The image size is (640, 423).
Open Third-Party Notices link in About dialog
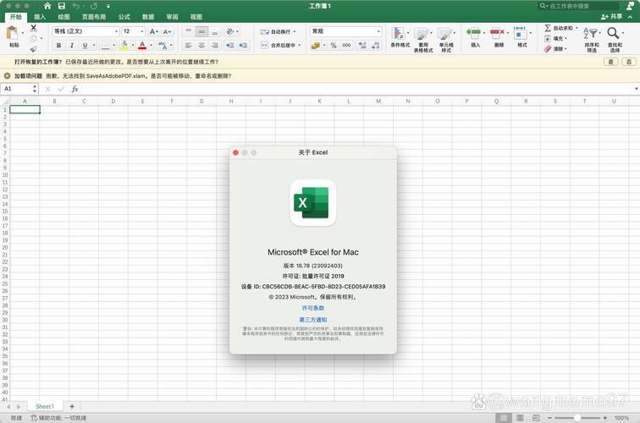[313, 320]
